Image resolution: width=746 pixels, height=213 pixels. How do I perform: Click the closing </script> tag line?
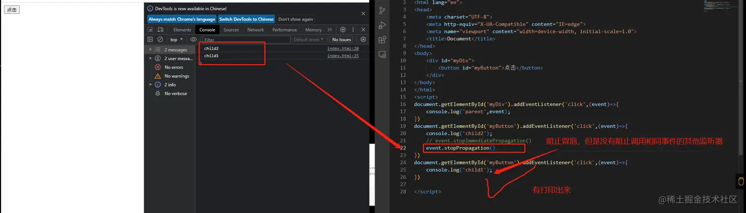click(427, 191)
